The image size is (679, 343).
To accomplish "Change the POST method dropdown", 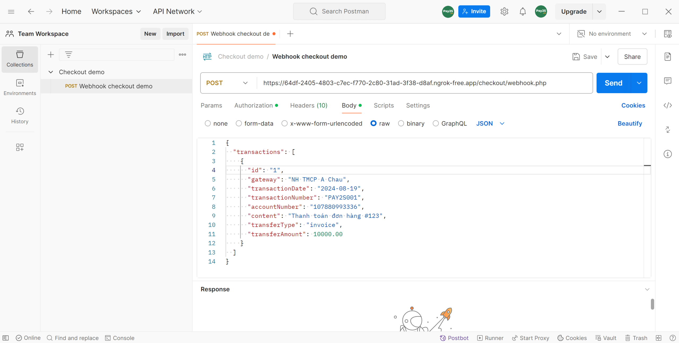I will (x=227, y=83).
